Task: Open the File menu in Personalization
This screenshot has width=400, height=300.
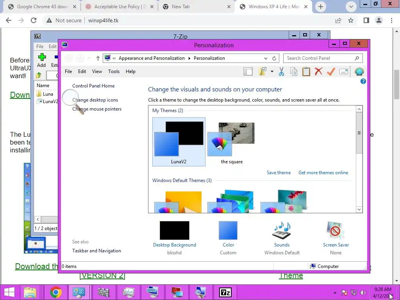Action: 68,71
